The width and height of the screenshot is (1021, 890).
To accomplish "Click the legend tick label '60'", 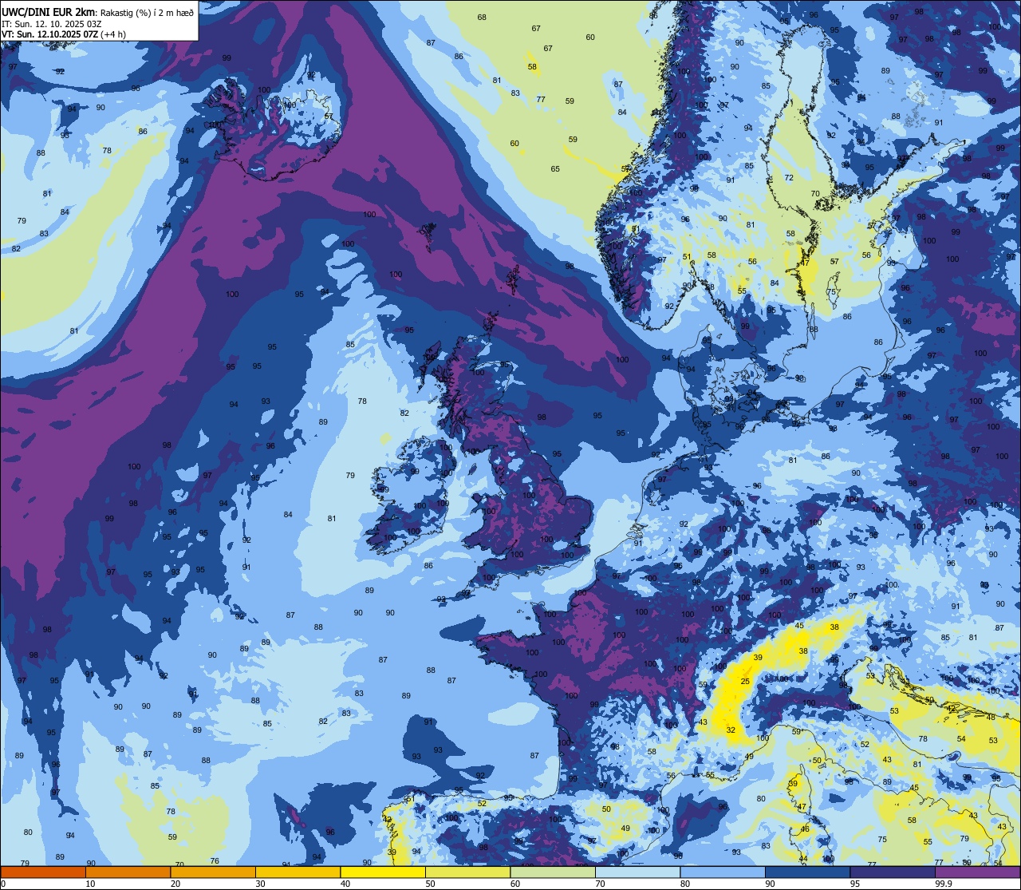I will pyautogui.click(x=515, y=884).
